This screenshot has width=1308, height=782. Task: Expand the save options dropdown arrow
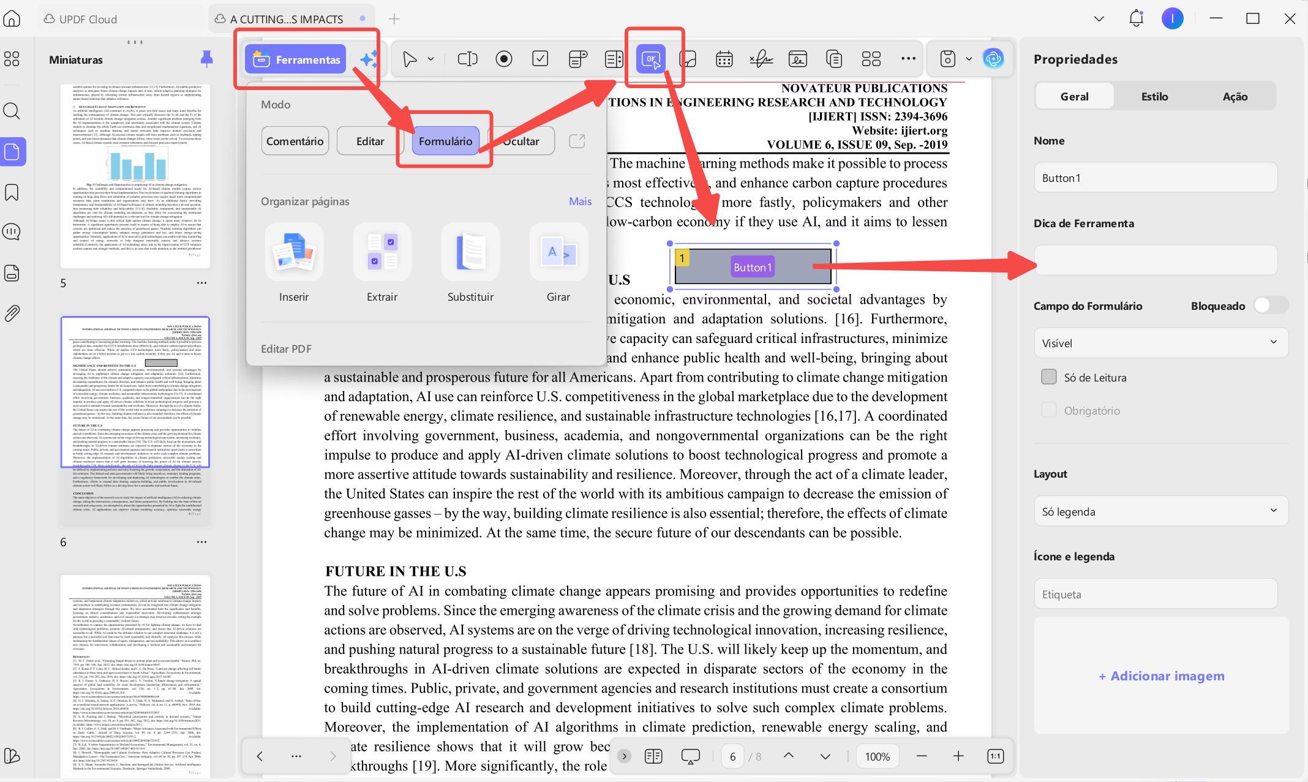coord(969,59)
